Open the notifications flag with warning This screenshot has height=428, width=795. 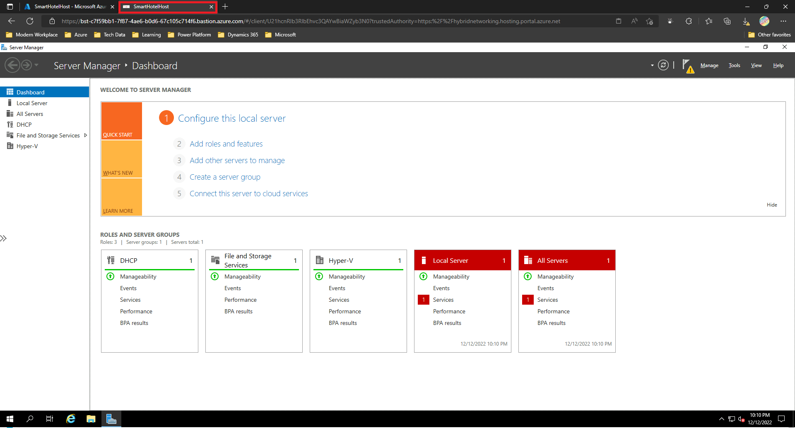[x=688, y=66]
